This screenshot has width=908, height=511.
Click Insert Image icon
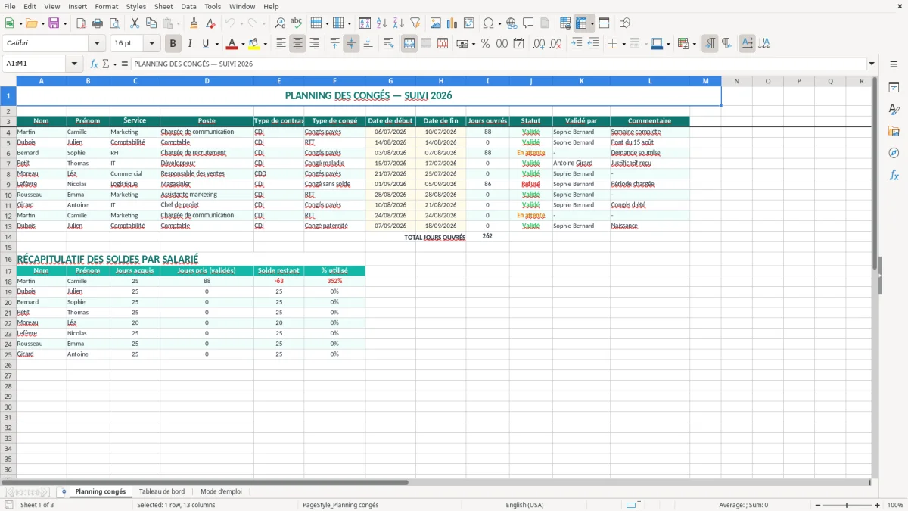coord(436,23)
